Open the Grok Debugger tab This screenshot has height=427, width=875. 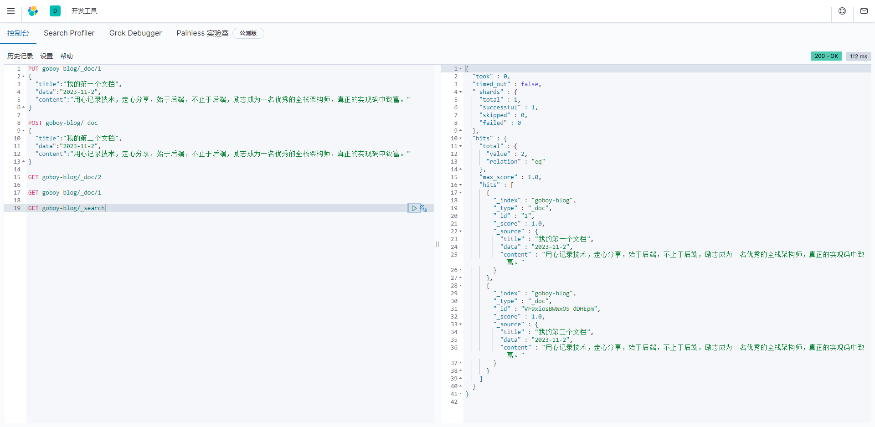pyautogui.click(x=135, y=33)
